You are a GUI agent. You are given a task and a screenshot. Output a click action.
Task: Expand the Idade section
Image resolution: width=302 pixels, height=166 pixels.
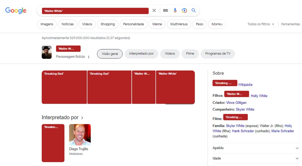coord(256,159)
